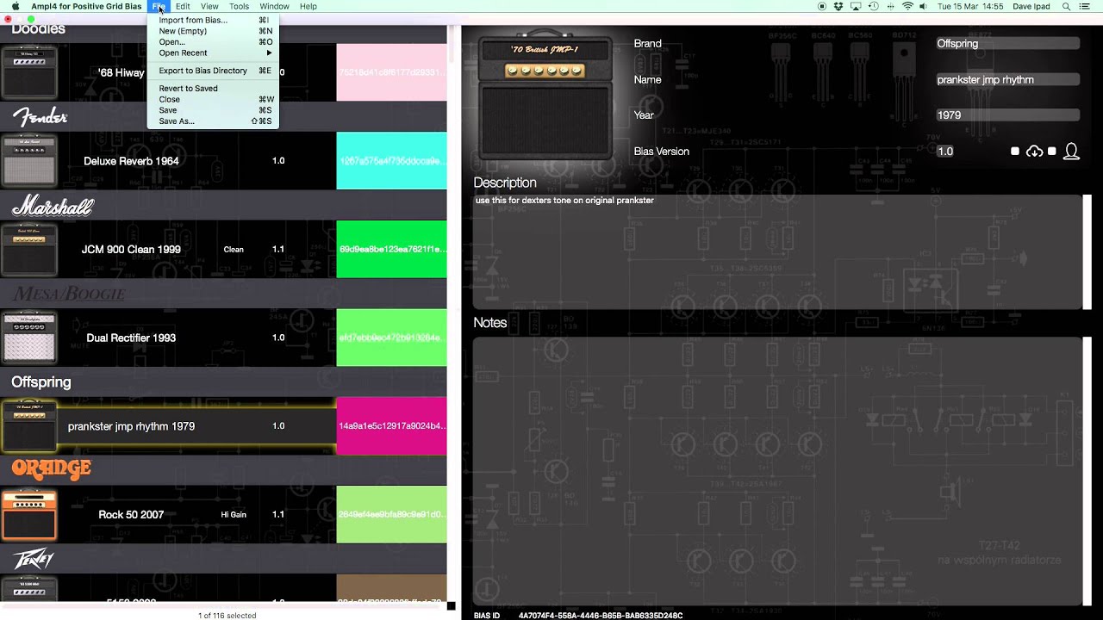Click the date and time Tue 15 Mar 14:55
This screenshot has height=620, width=1103.
pos(970,6)
